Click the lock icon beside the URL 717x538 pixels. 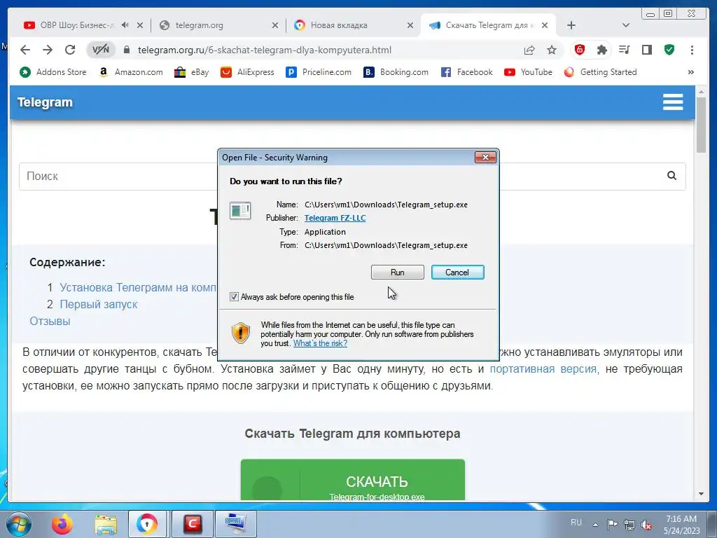(x=127, y=50)
